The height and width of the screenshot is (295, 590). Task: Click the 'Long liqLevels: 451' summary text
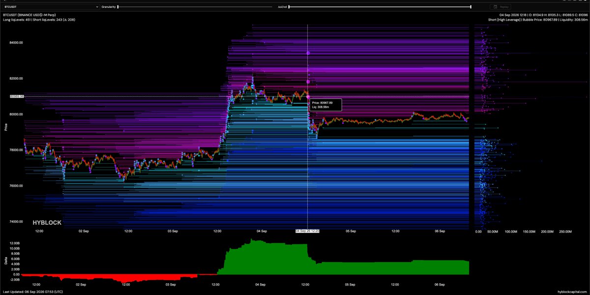click(17, 20)
